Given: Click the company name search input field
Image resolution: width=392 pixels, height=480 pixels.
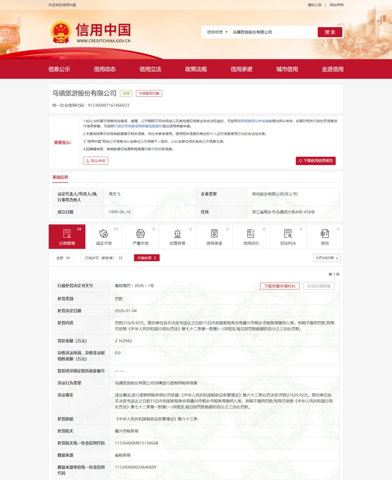Looking at the screenshot, I should (272, 32).
